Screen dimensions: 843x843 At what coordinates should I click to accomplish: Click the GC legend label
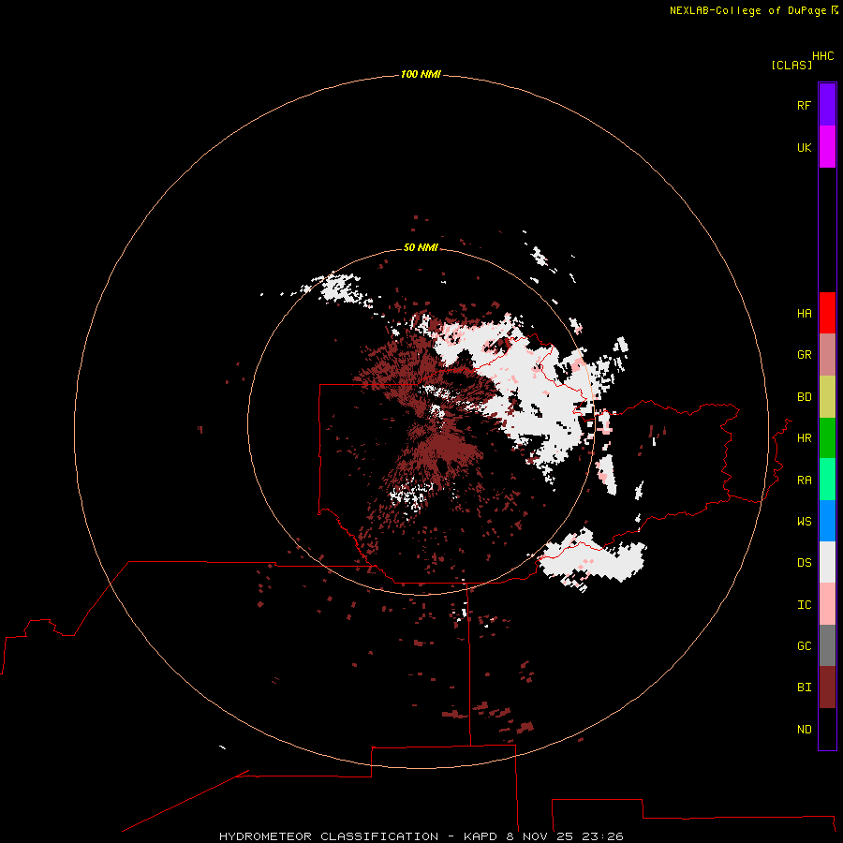coord(804,646)
